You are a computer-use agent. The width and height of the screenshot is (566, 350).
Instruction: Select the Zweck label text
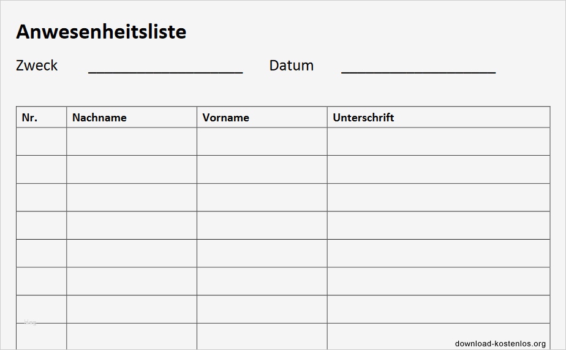(37, 66)
